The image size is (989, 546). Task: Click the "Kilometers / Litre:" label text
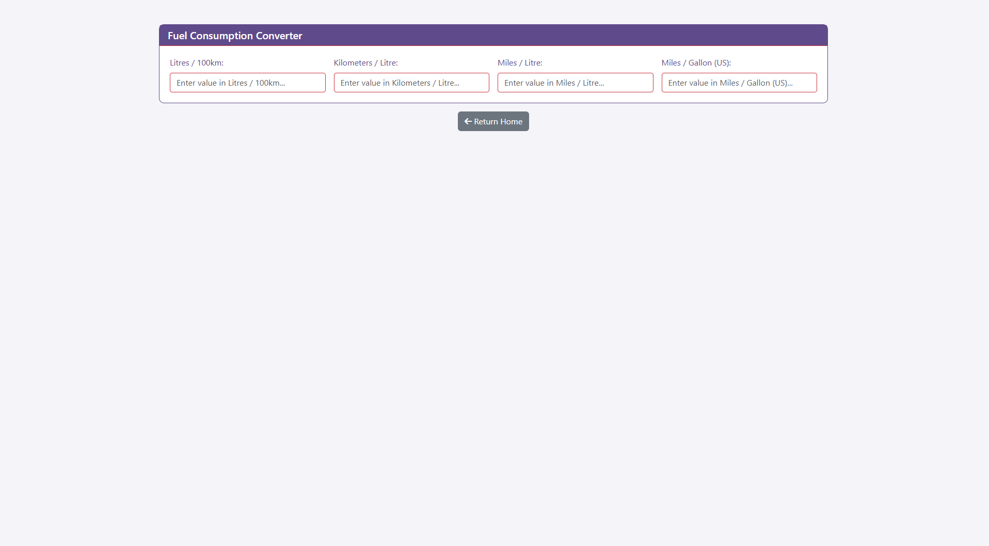[x=365, y=63]
